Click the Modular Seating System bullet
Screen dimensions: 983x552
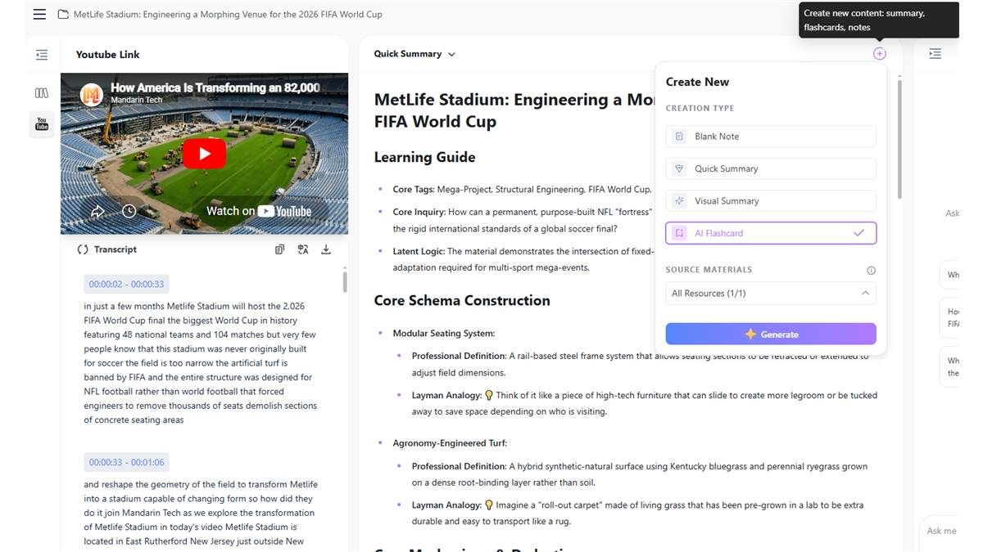pos(443,333)
